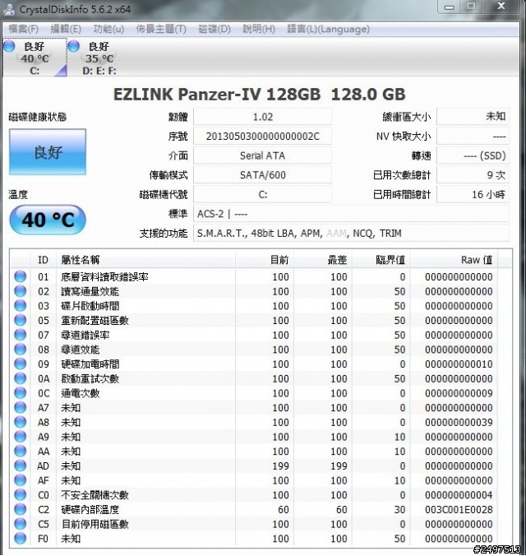Click status orb for attribute 0A

pos(21,378)
